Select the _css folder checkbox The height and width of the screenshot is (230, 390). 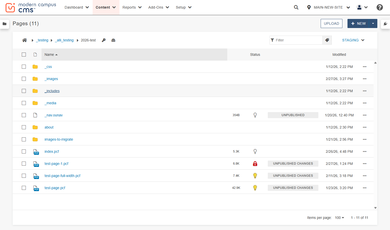tap(24, 67)
